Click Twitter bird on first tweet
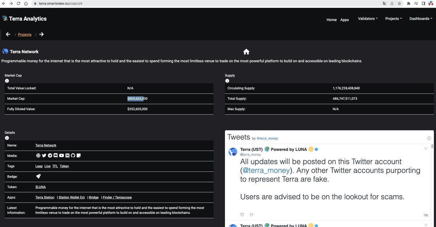Screen dimensions: 436x227 pyautogui.click(x=426, y=148)
